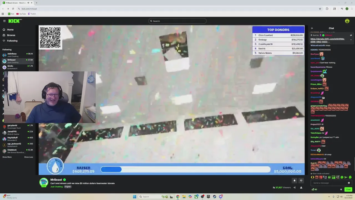The image size is (355, 200).
Task: Click the channel points balance showing 90
Action: 314,189
